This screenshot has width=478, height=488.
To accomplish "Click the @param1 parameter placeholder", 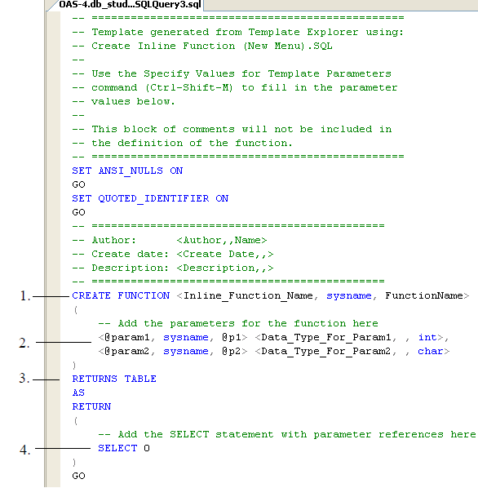I will pyautogui.click(x=127, y=337).
